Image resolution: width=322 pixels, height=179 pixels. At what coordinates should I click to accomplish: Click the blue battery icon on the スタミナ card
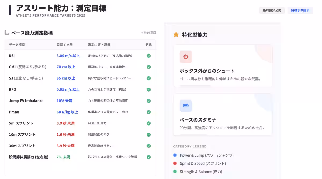click(186, 106)
